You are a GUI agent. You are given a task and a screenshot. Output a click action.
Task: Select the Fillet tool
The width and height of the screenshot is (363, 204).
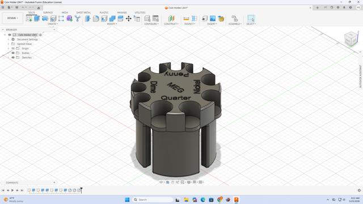pos(96,18)
